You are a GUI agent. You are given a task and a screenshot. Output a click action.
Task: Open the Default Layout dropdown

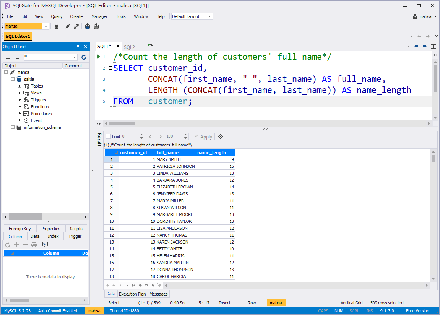209,16
